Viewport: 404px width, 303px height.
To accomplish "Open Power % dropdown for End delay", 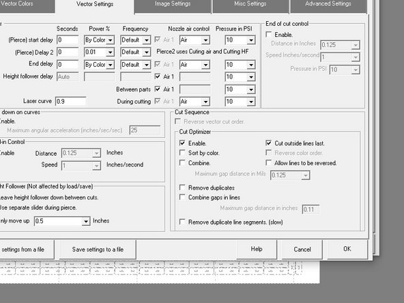I will coord(111,65).
